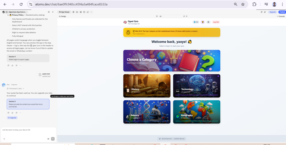Toggle the SO language switch
286x145 pixels.
[196, 22]
